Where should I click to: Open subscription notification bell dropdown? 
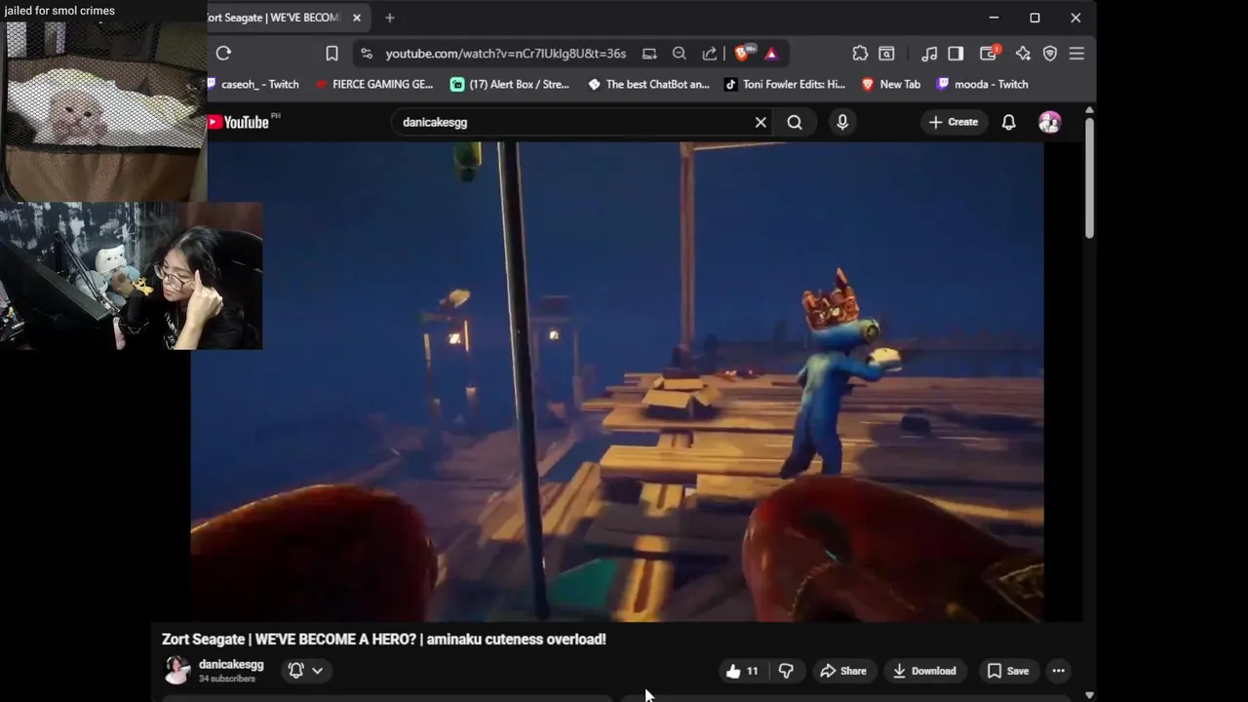(x=305, y=671)
